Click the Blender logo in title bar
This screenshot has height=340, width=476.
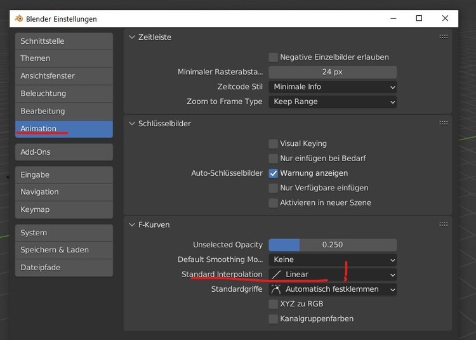point(18,18)
